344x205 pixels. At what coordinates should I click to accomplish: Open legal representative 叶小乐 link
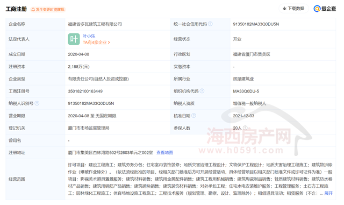89,36
